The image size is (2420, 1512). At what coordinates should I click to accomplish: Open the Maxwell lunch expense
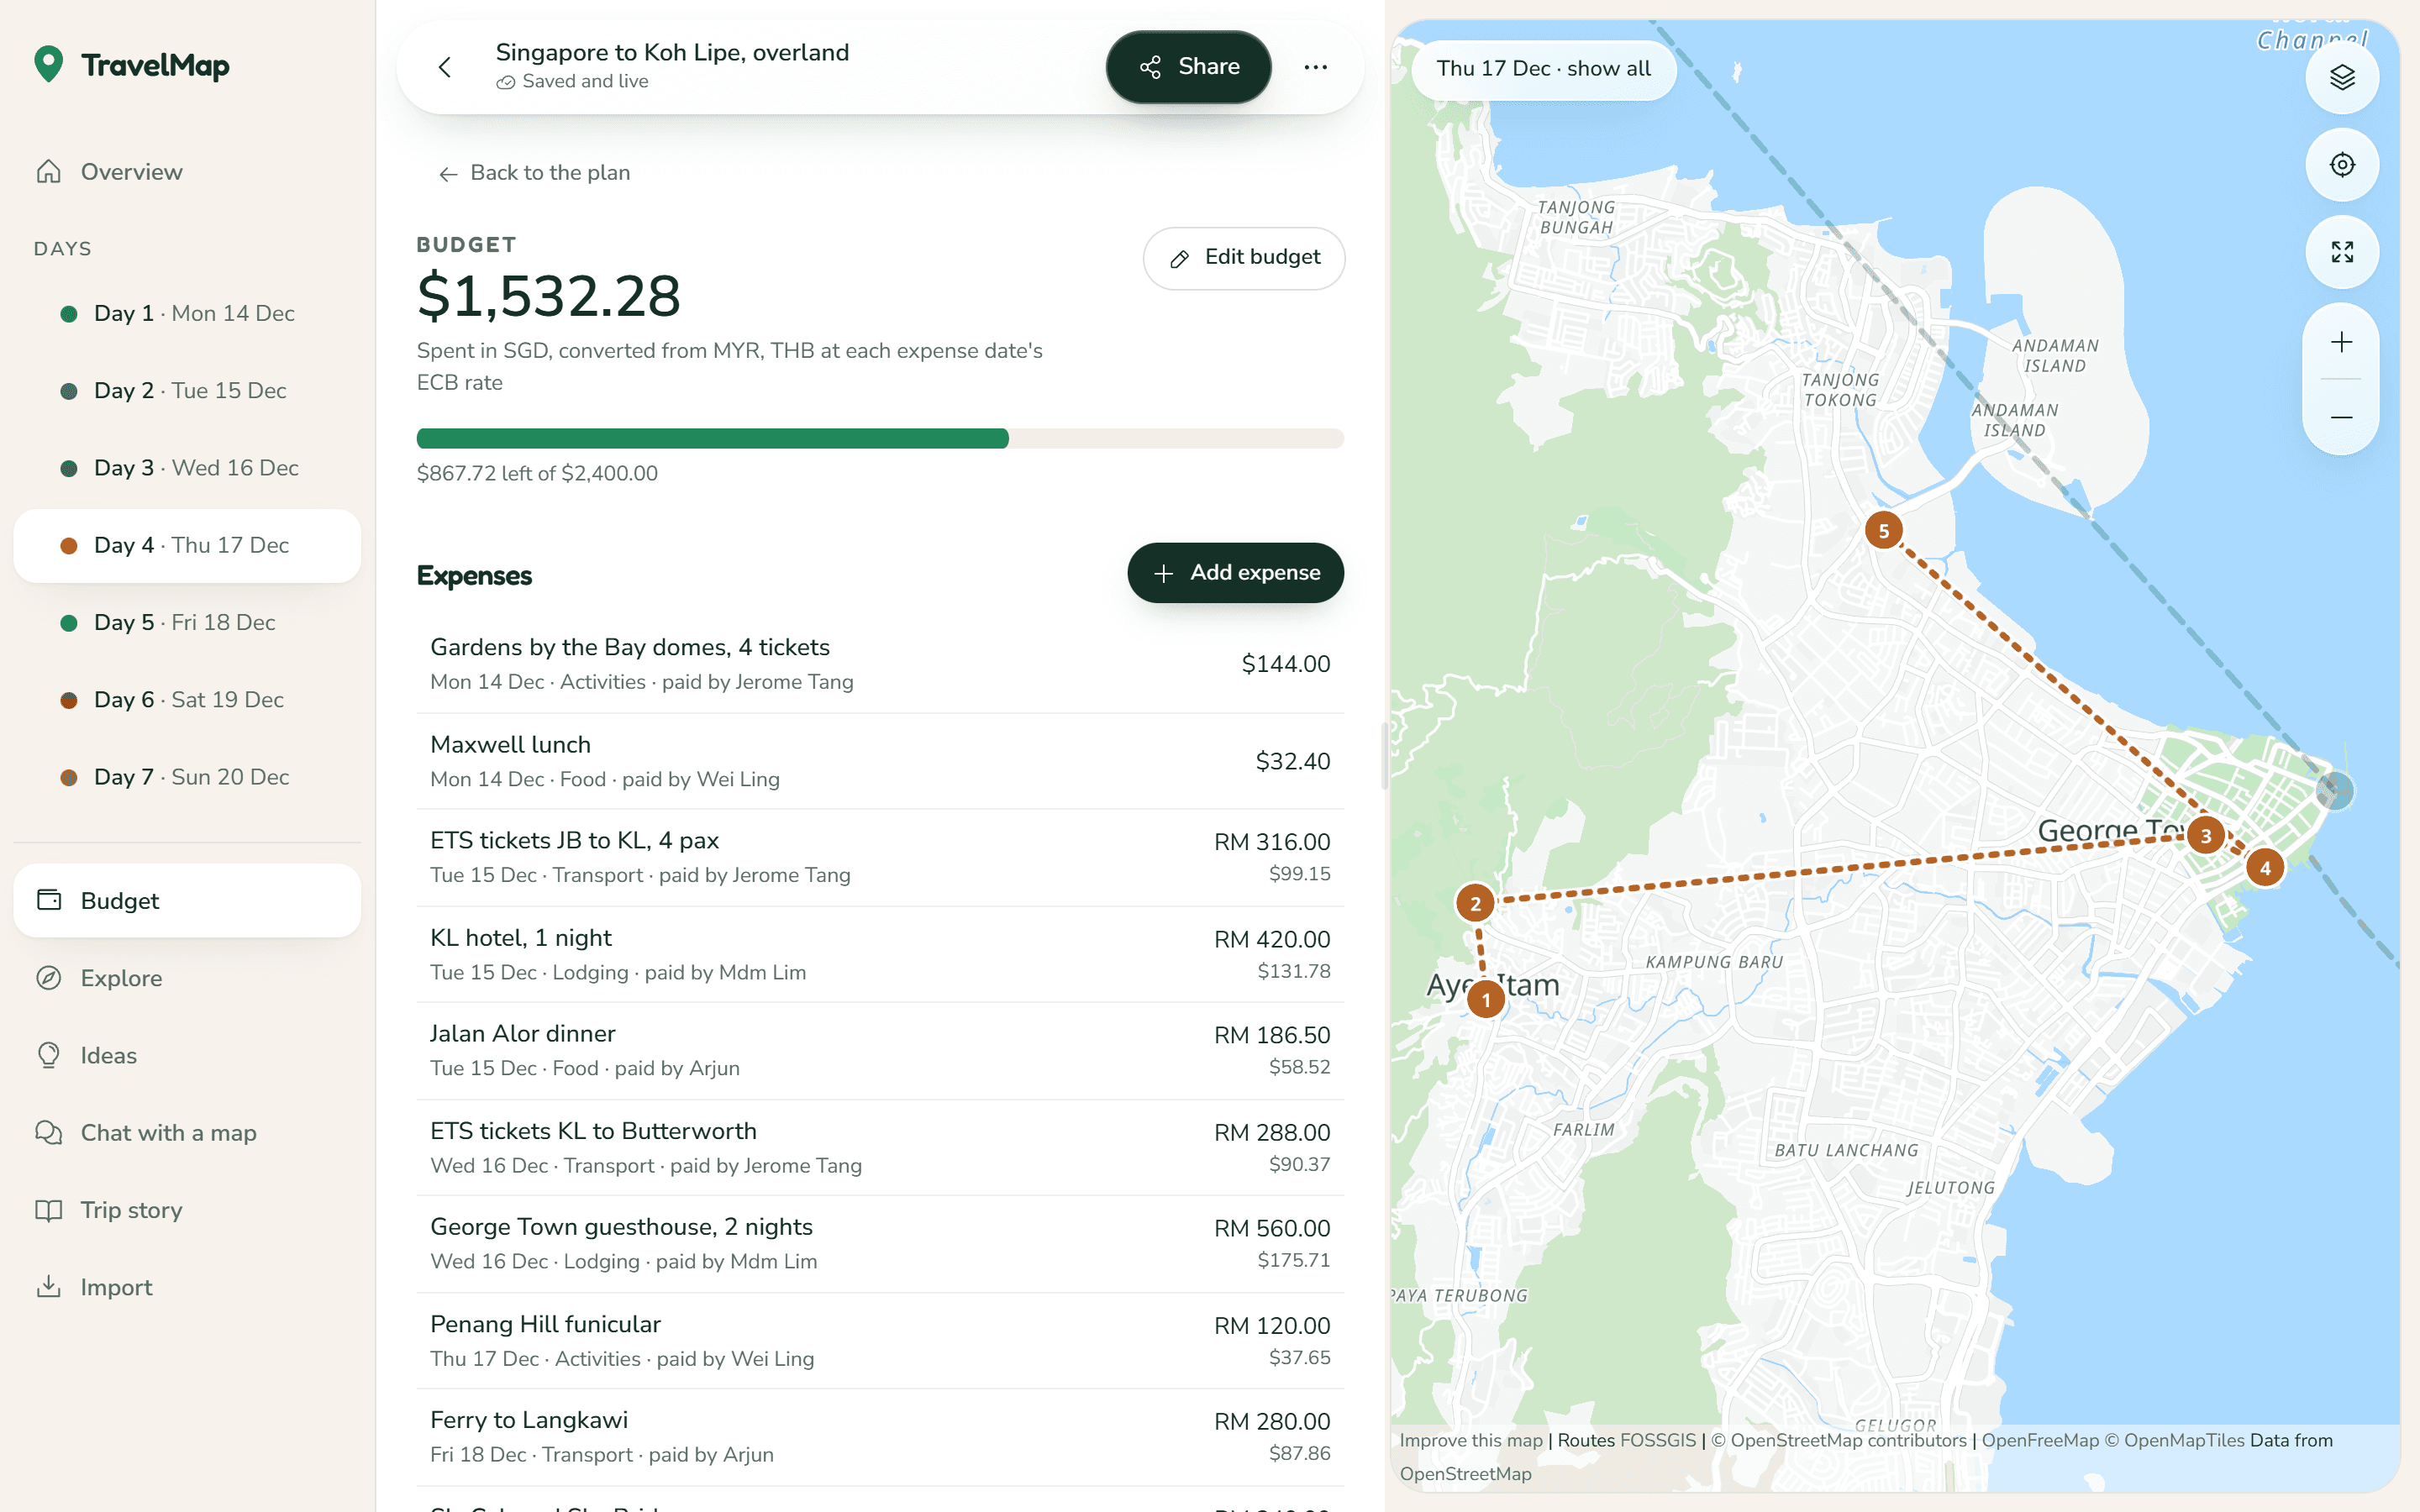click(880, 761)
